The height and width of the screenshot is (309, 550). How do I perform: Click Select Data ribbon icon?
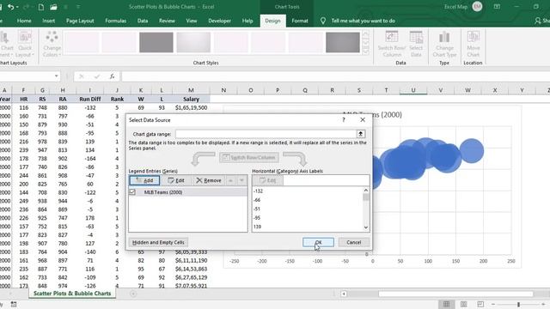coord(416,45)
